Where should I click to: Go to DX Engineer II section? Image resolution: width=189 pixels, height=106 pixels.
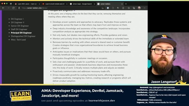[17, 22]
